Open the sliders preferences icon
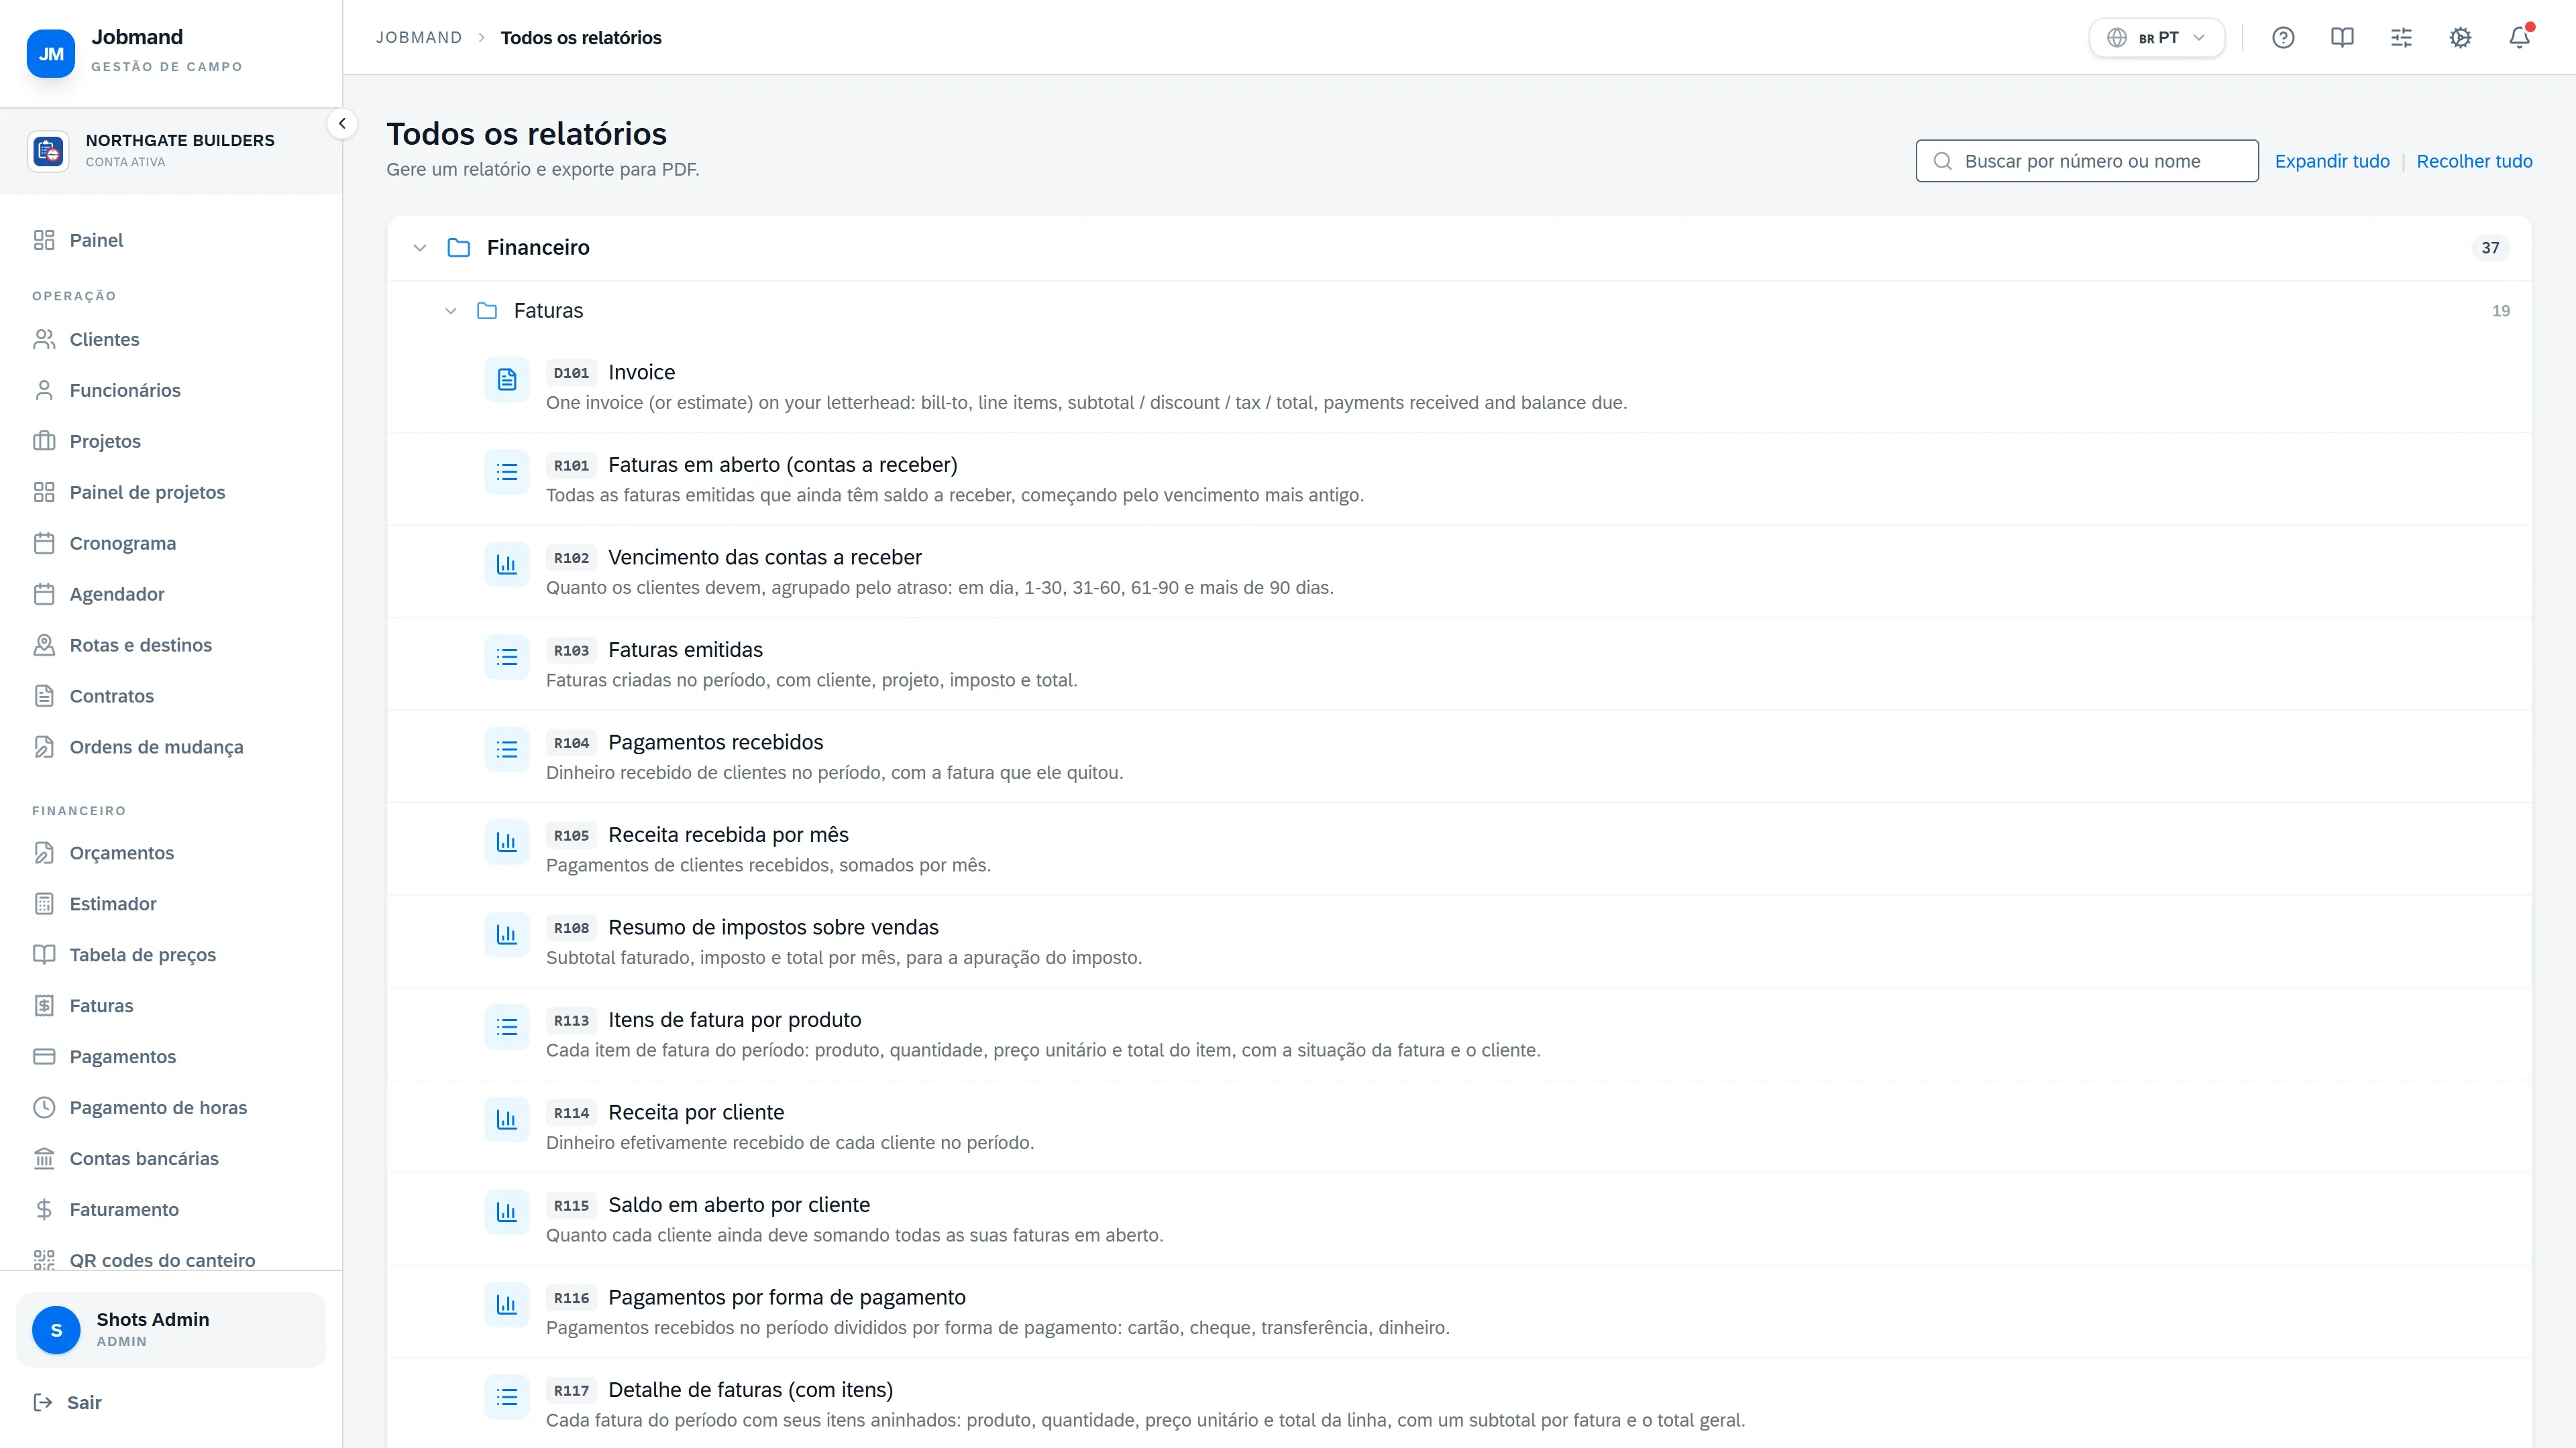The height and width of the screenshot is (1448, 2576). tap(2401, 38)
